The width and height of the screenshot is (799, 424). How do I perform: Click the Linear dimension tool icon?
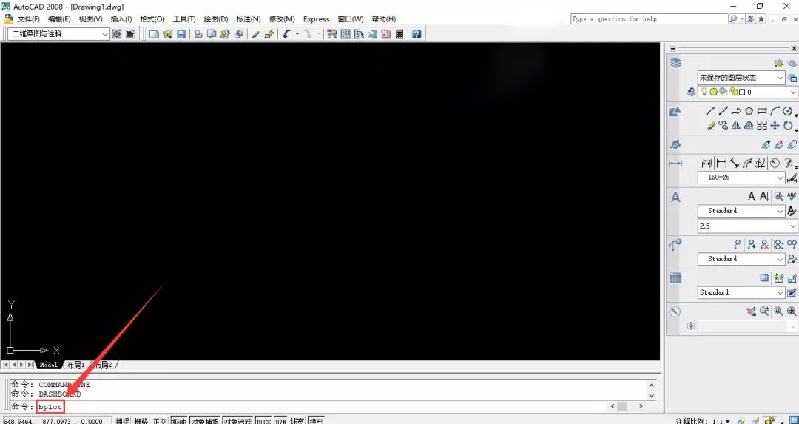coord(707,163)
